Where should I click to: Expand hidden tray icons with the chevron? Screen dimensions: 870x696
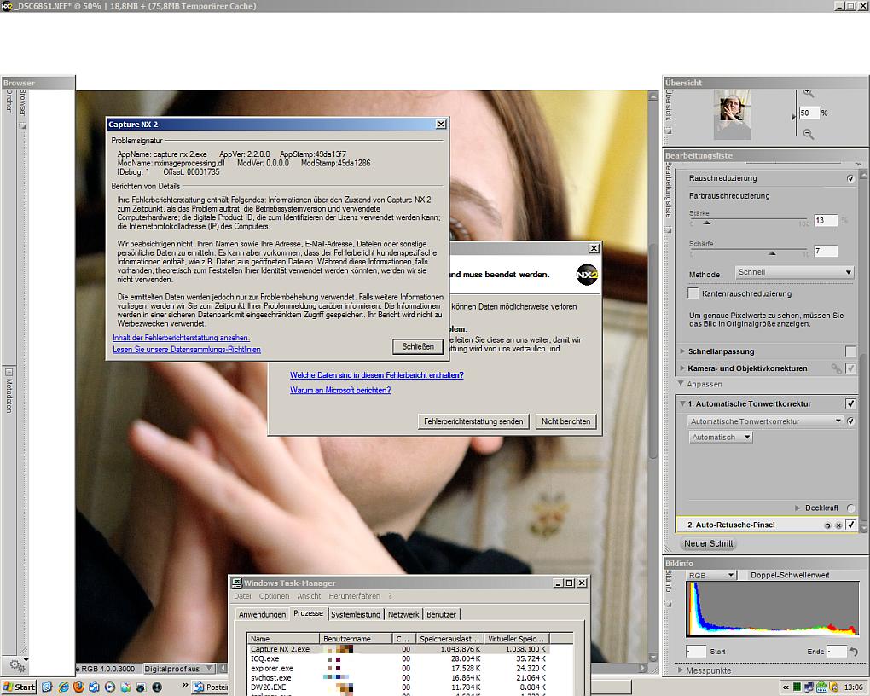click(x=786, y=687)
